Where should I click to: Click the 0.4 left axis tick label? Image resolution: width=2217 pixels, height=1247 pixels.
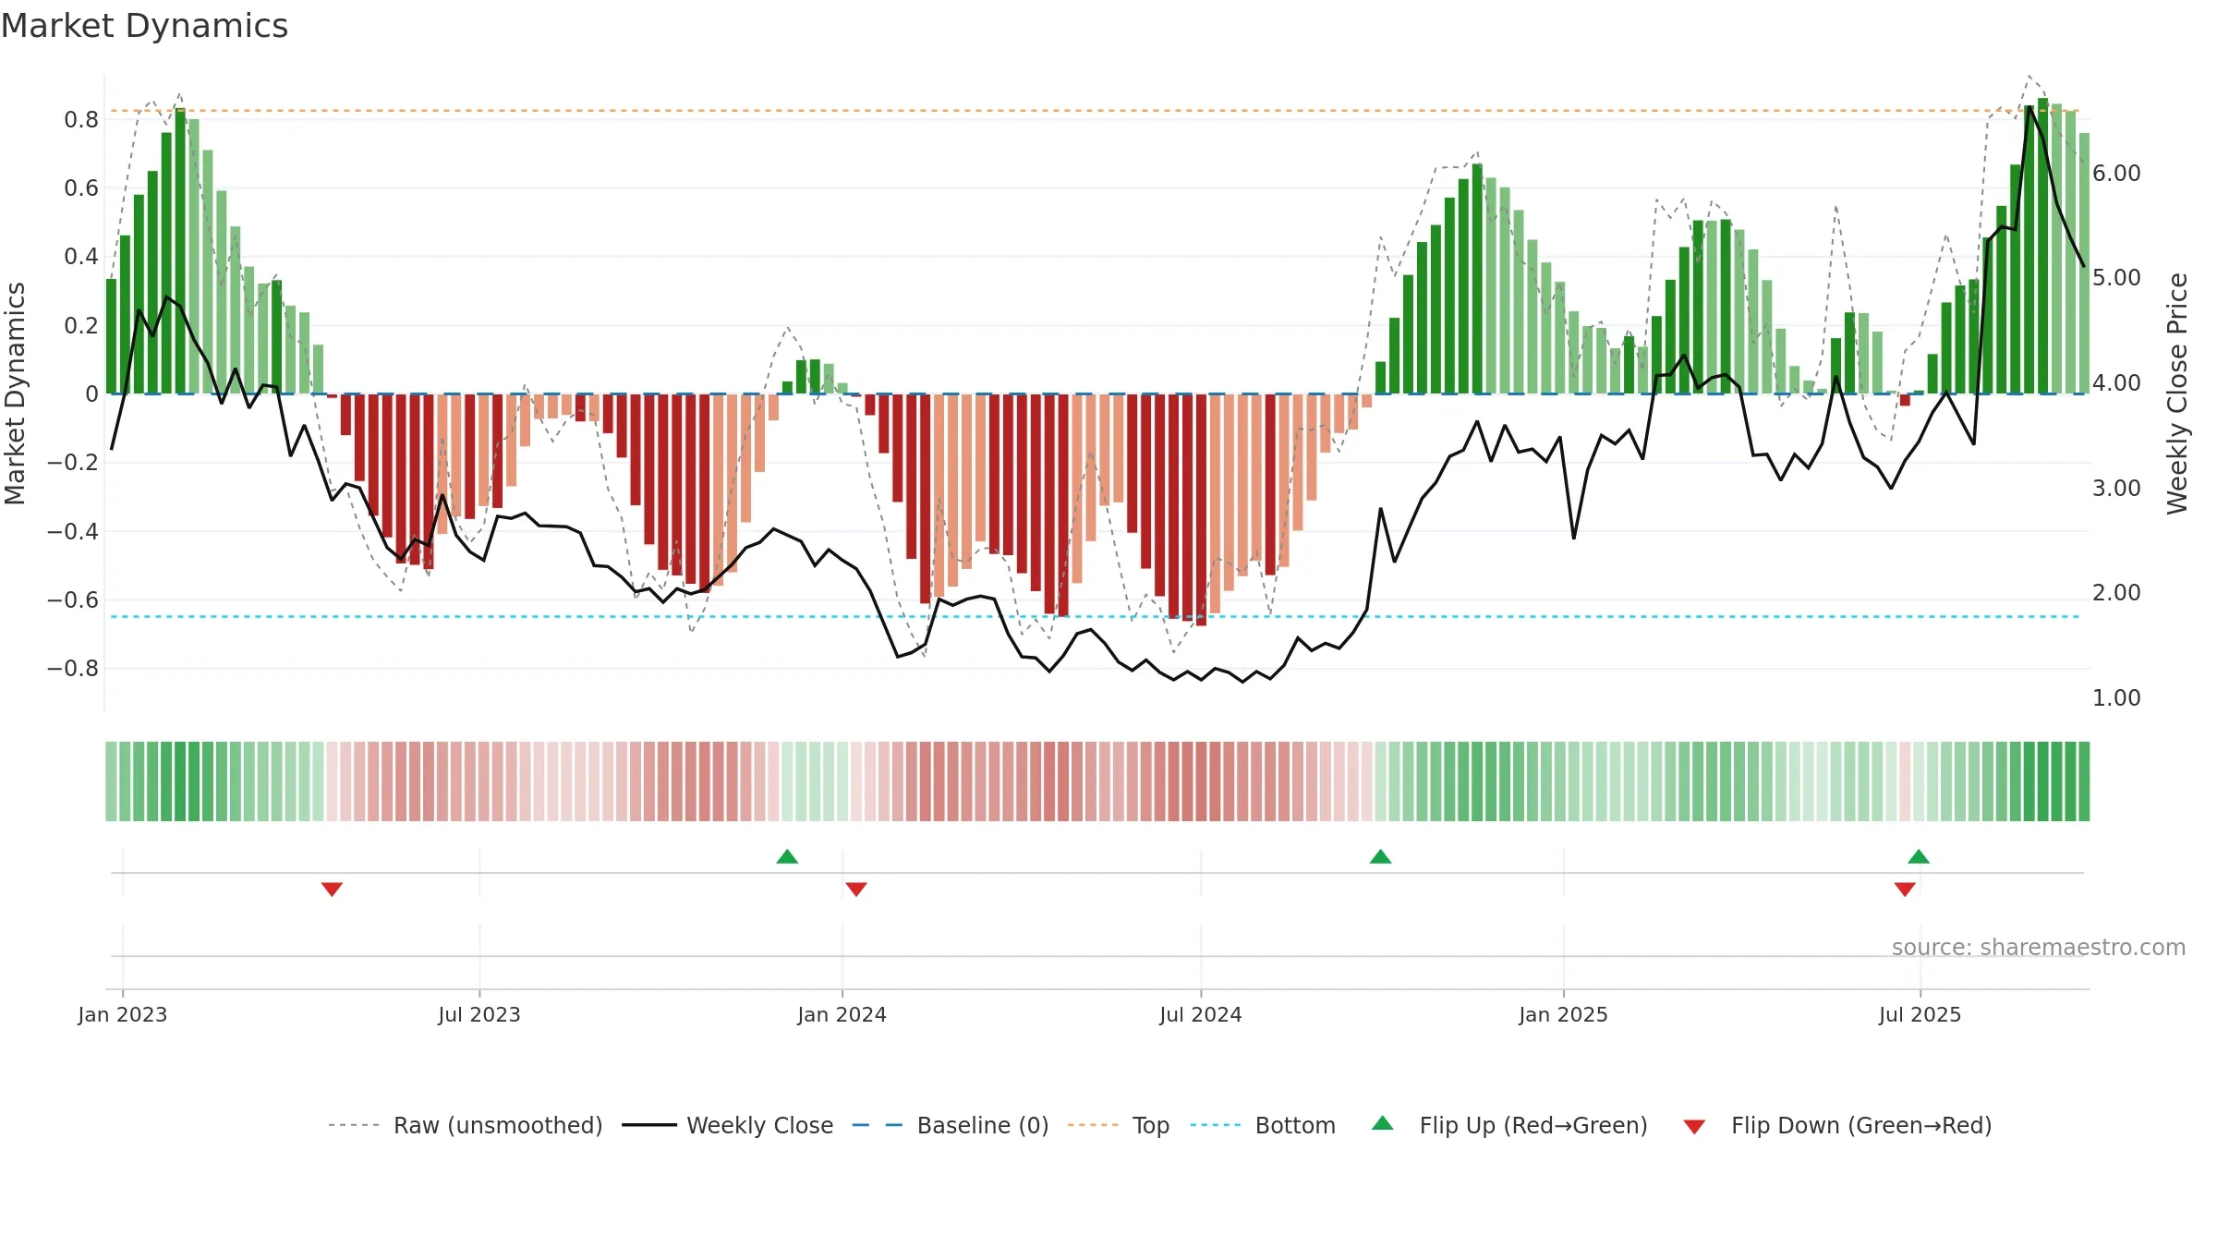point(81,257)
